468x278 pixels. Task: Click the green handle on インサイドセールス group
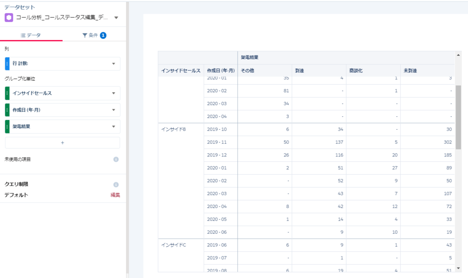[7, 93]
